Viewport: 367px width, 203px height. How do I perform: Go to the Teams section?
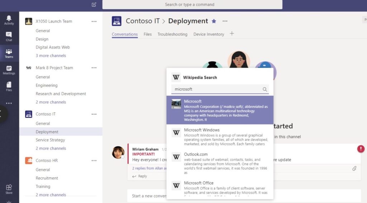[x=9, y=54]
